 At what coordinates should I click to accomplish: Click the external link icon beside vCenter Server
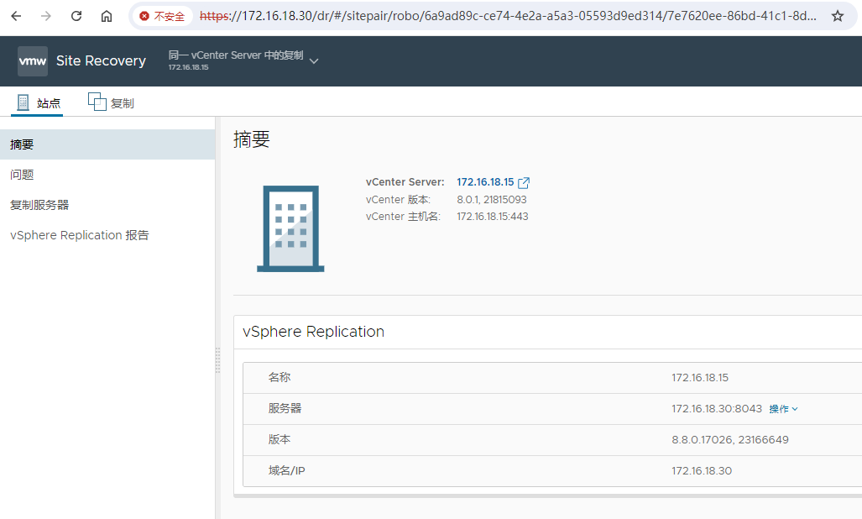(x=524, y=182)
